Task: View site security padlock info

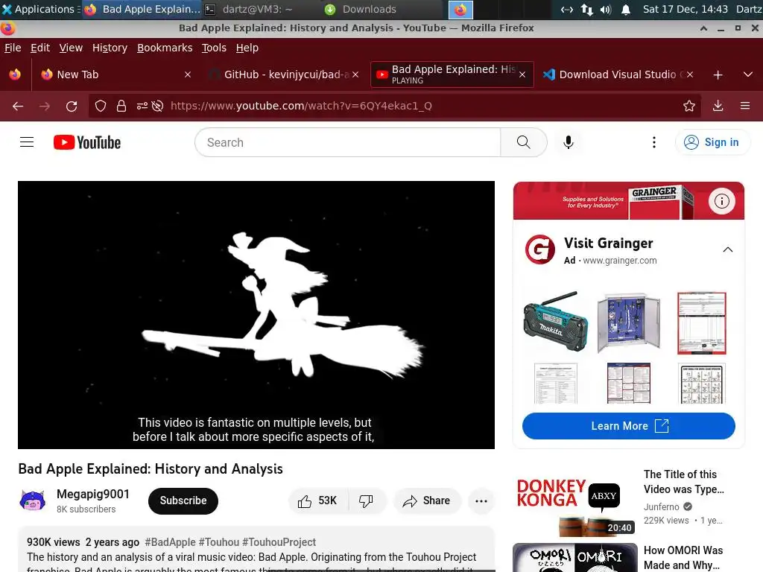Action: point(121,106)
